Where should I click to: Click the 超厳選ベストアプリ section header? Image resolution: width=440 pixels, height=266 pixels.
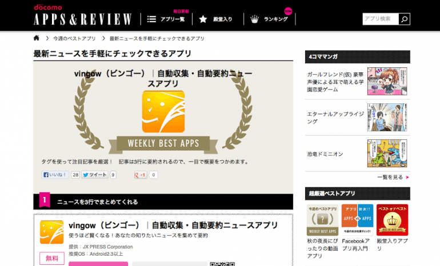click(x=358, y=194)
